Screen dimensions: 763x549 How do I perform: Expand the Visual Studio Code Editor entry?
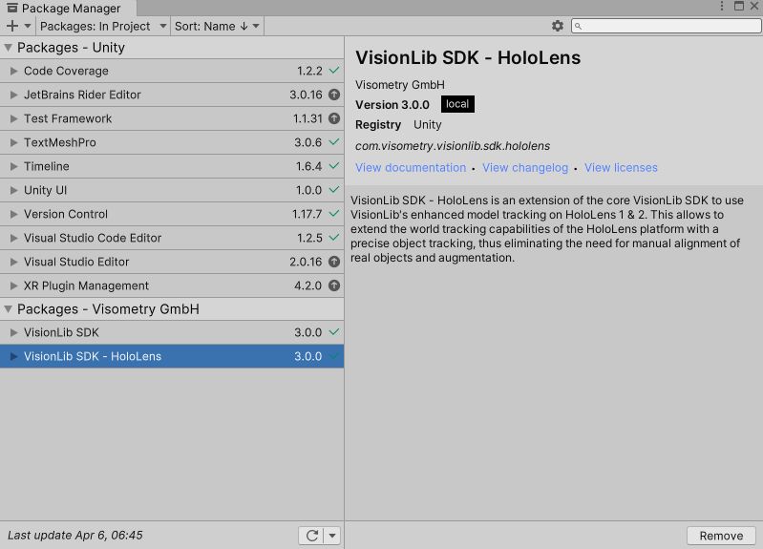coord(13,238)
